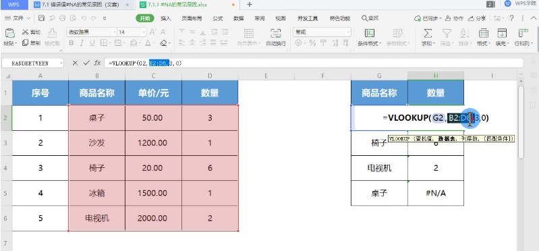Click the 分享 (Share) button
The image size is (539, 251).
point(478,18)
